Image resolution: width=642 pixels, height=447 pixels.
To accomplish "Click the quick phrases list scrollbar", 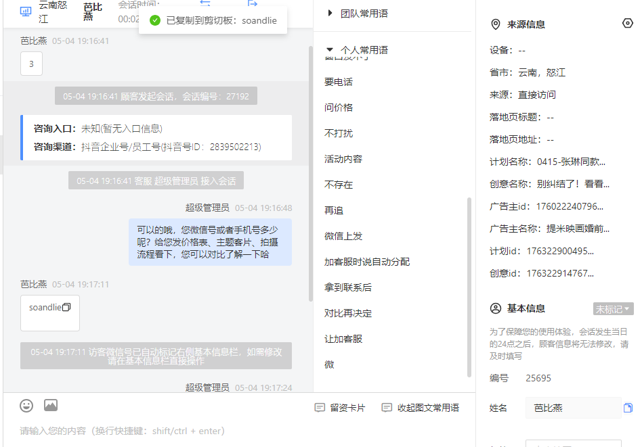I will [x=469, y=287].
